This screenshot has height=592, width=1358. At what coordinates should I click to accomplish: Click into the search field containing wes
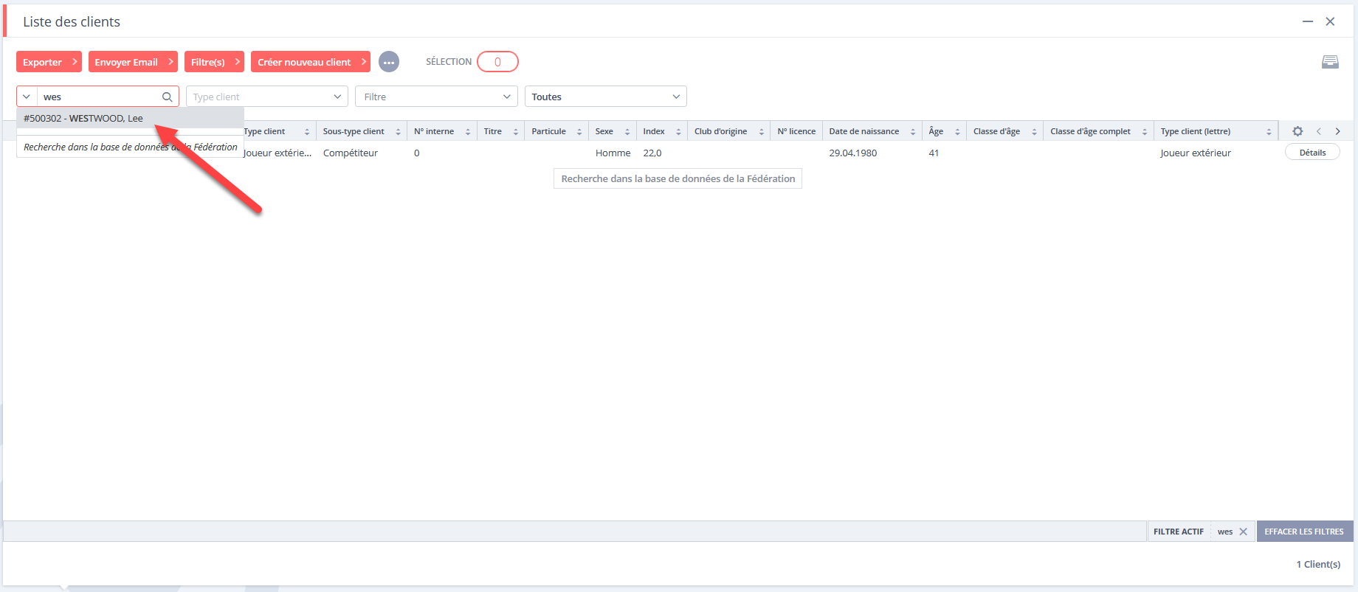click(x=100, y=97)
